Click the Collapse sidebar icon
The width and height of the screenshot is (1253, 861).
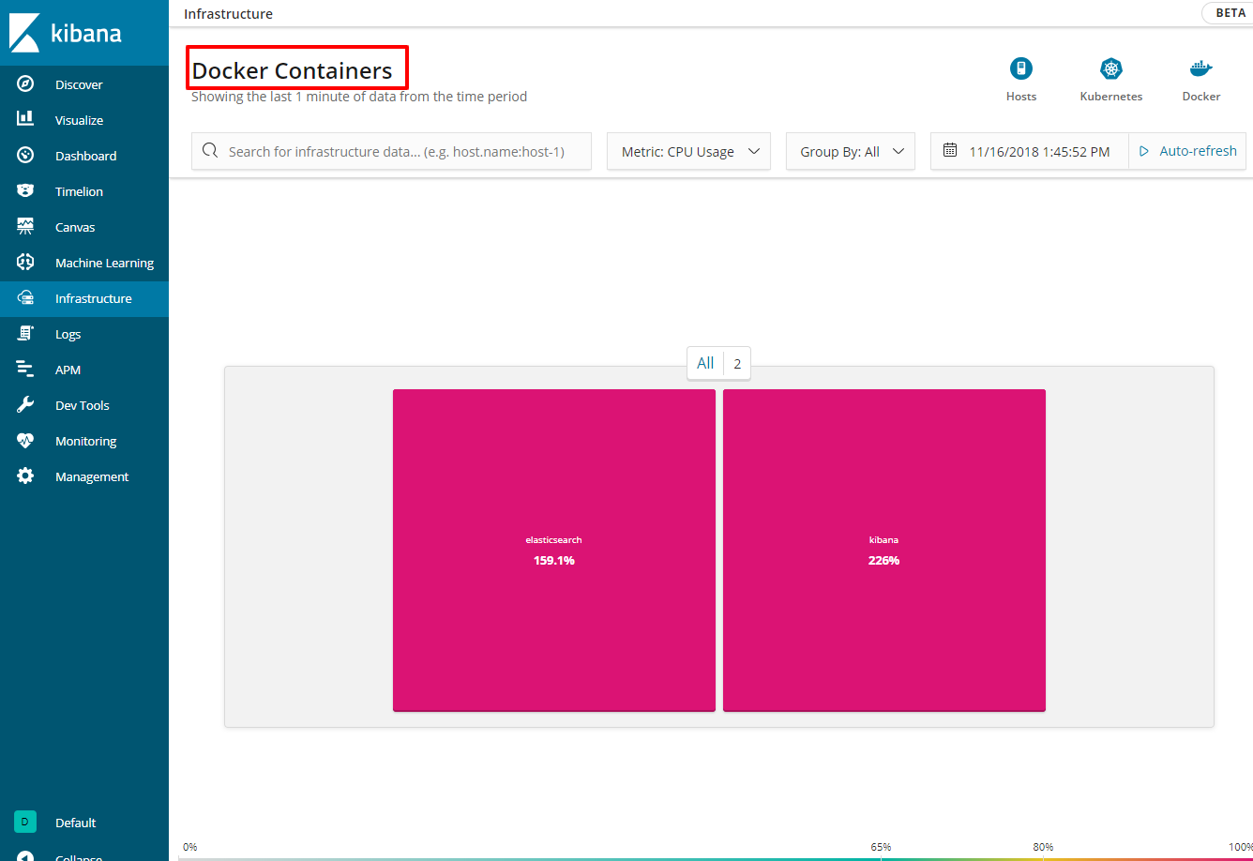tap(25, 856)
